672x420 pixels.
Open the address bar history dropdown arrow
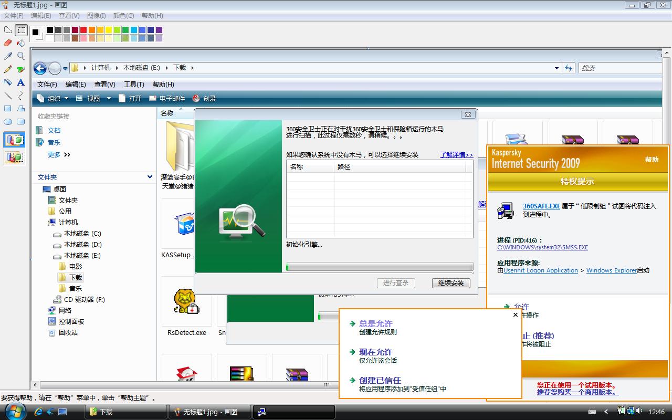coord(556,68)
